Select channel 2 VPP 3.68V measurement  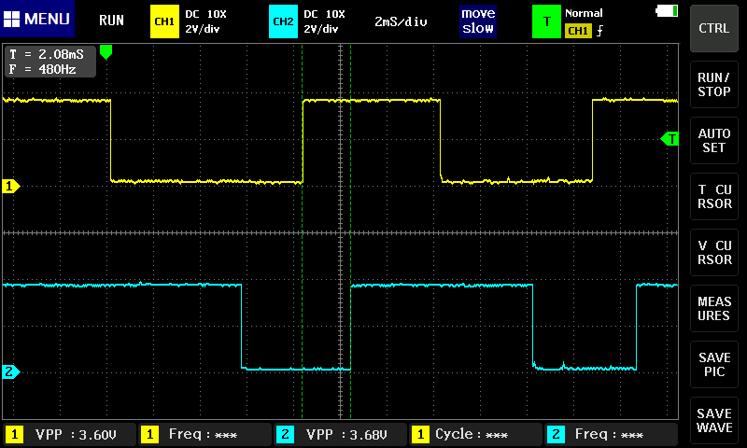pos(341,434)
